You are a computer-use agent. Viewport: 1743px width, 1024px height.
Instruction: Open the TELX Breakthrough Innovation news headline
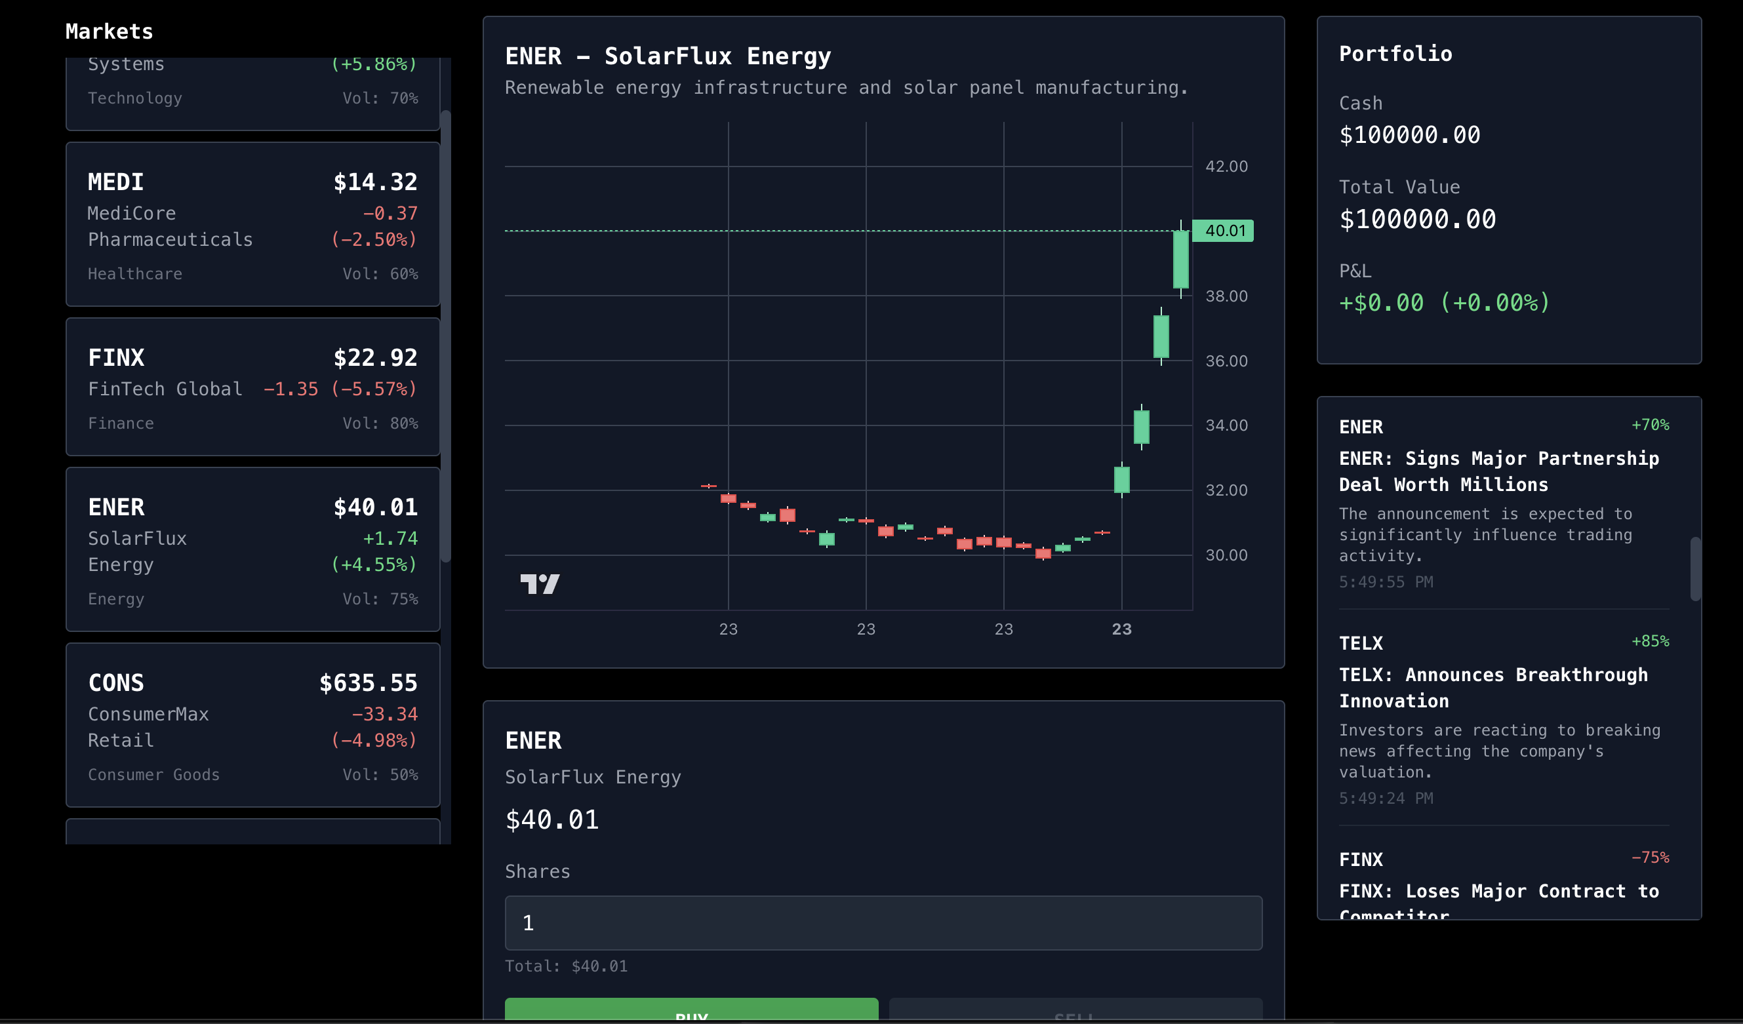[1493, 688]
